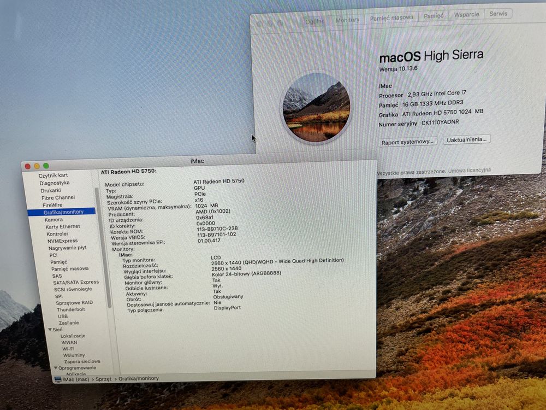
Task: Select Thunderbolt in the sidebar
Action: tap(71, 309)
